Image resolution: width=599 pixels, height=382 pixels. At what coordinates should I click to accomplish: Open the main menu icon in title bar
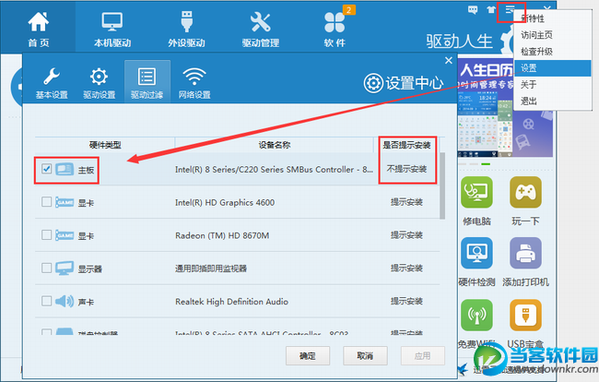point(510,10)
